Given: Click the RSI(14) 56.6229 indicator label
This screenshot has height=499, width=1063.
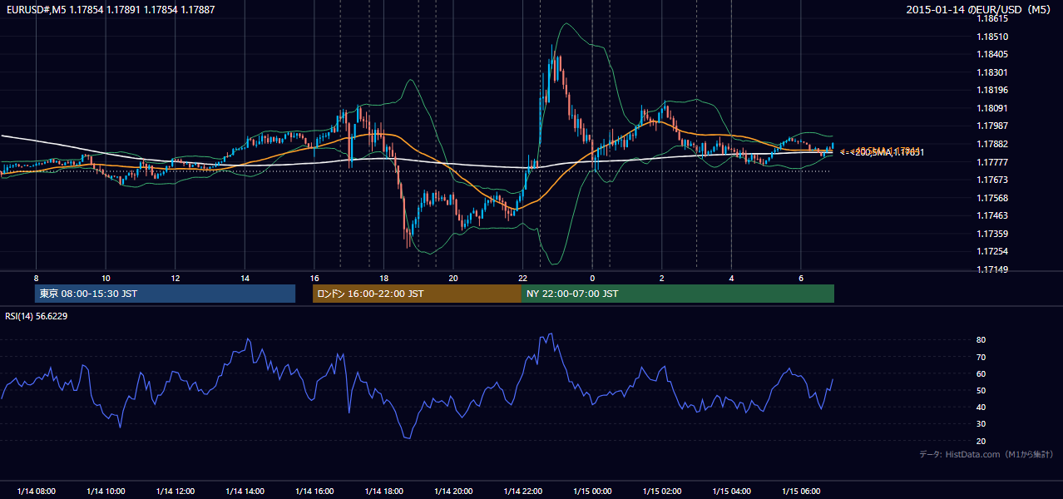Looking at the screenshot, I should coord(37,316).
